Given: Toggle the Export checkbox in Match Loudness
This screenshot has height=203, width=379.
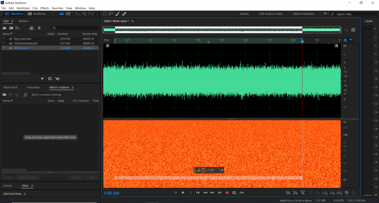Looking at the screenshot, I should click(4, 178).
